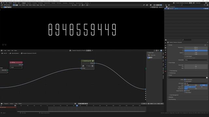Open World properties tab
The image size is (209, 117).
point(166,55)
